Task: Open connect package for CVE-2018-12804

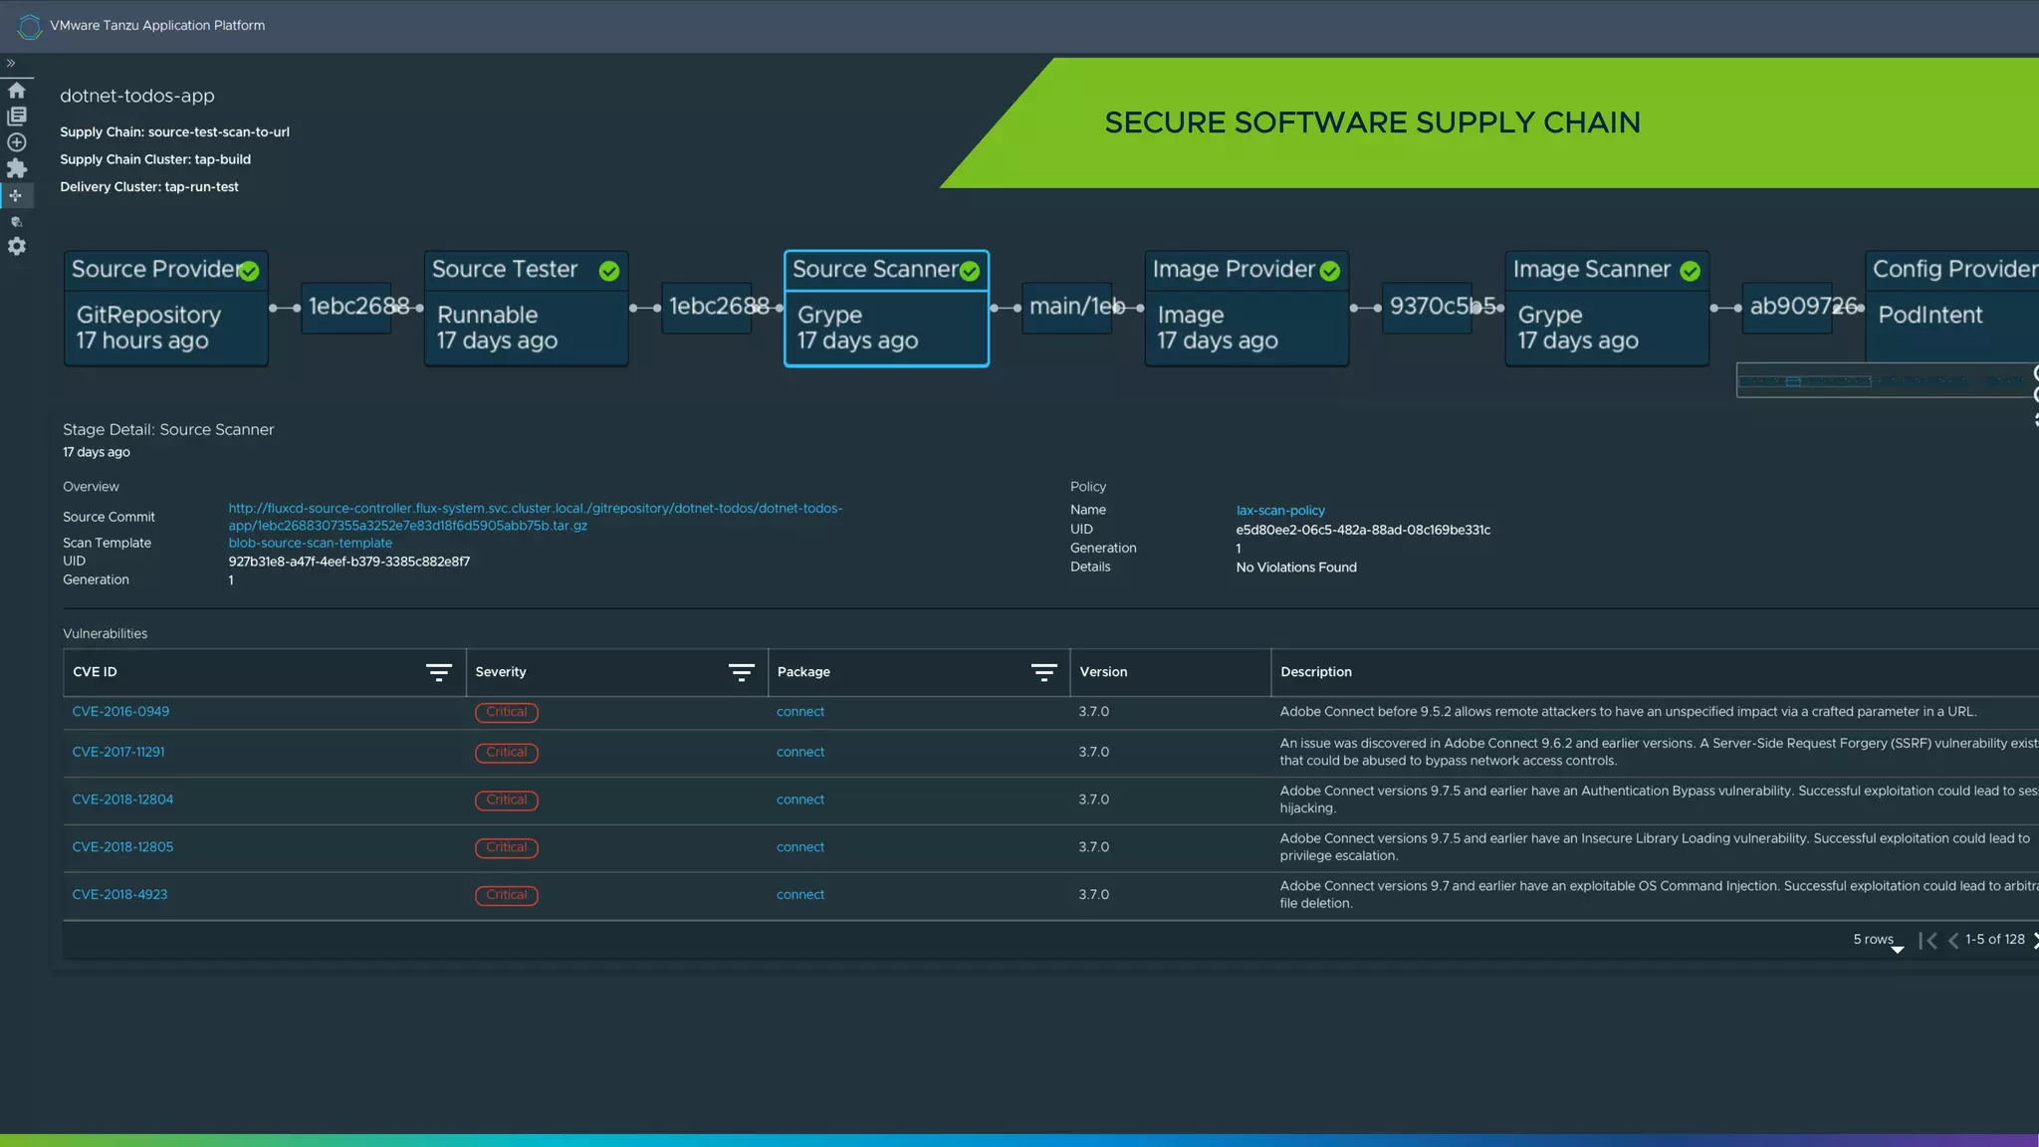Action: pyautogui.click(x=800, y=800)
